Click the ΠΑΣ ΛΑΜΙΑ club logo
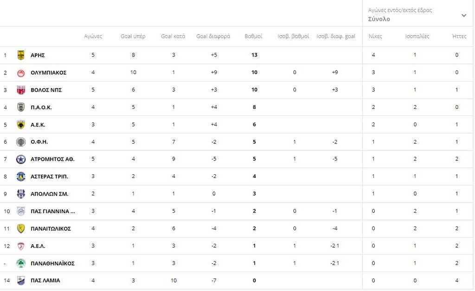Viewport: 475px width, 291px height. (20, 280)
